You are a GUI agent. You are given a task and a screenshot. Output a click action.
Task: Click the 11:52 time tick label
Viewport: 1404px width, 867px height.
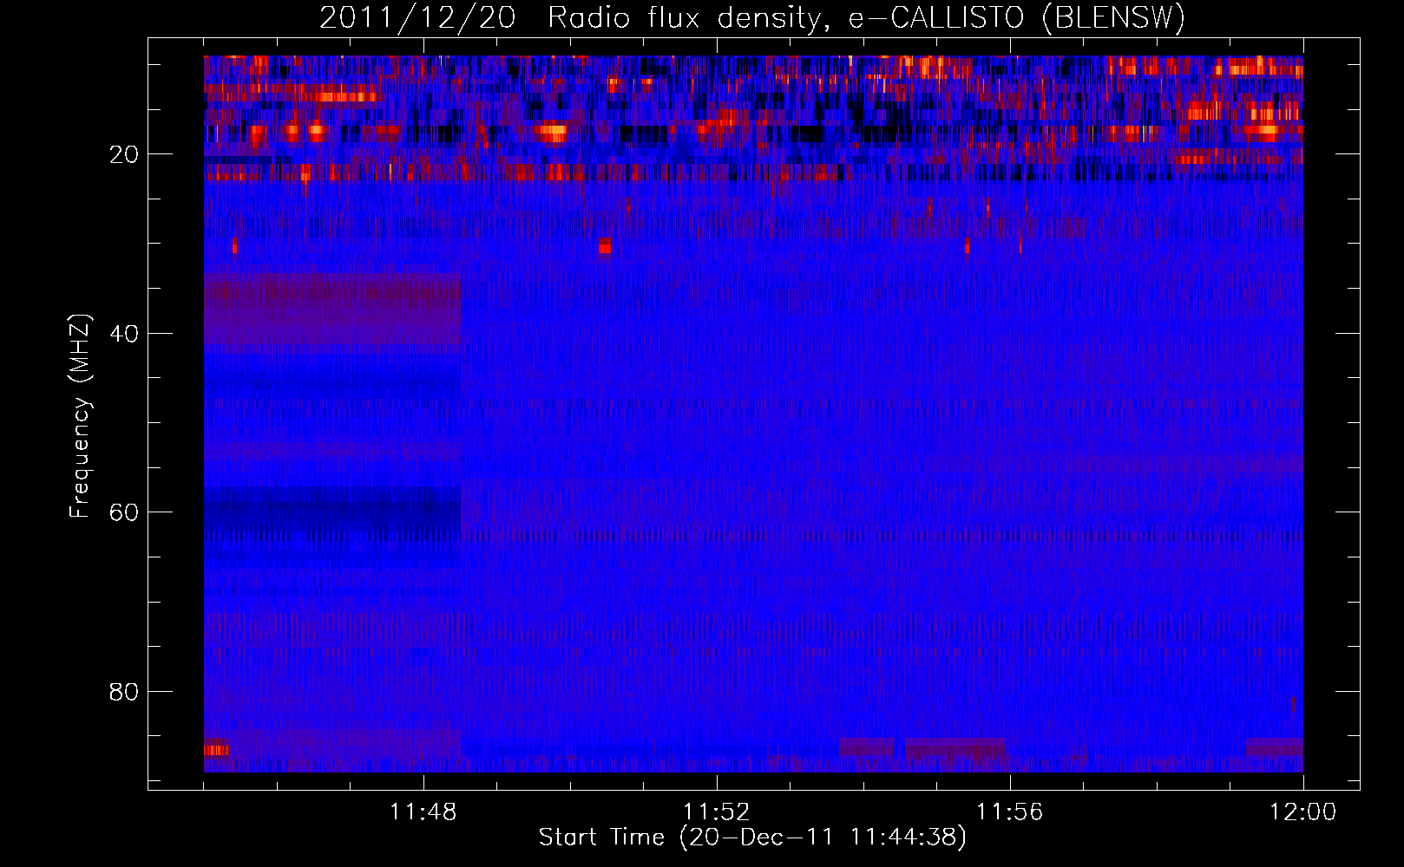coord(717,812)
